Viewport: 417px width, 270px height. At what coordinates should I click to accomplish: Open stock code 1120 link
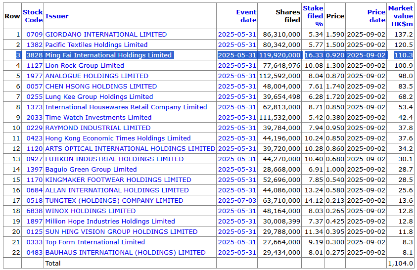point(35,148)
